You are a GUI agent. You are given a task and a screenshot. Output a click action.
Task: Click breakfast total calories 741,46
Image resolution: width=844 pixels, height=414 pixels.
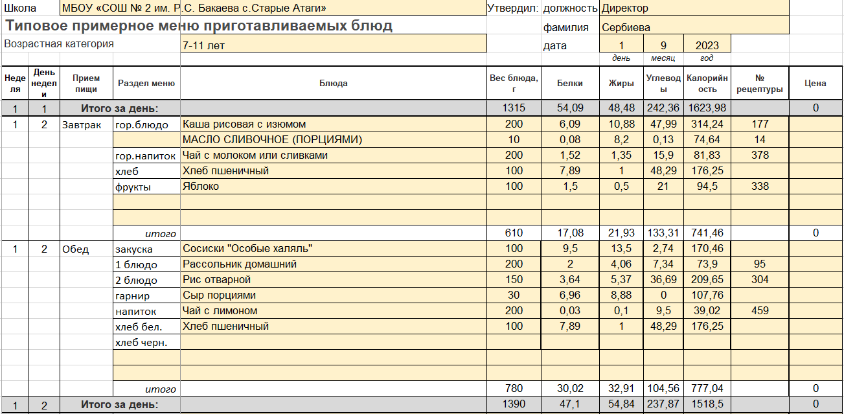click(707, 233)
